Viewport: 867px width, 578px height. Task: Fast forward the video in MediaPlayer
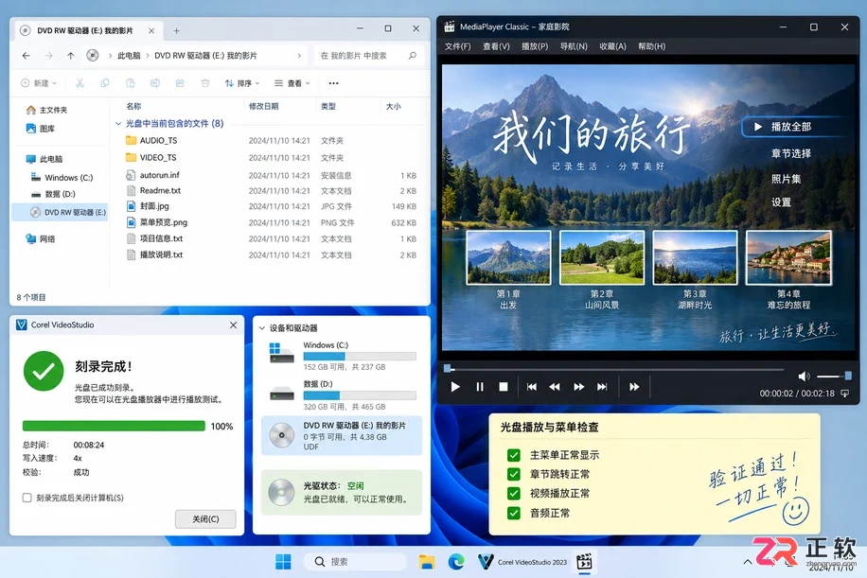tap(579, 387)
